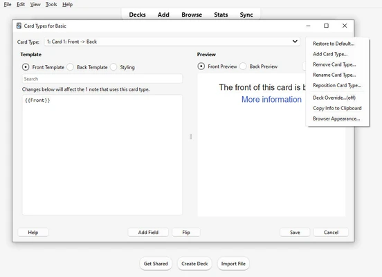Viewport: 382px width, 277px height.
Task: Close the Card Types for Basic dialog
Action: [345, 26]
